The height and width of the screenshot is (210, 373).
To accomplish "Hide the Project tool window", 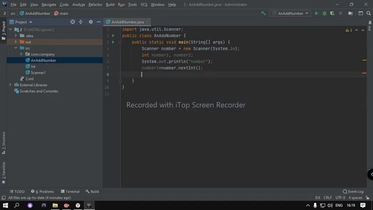I will coord(98,22).
